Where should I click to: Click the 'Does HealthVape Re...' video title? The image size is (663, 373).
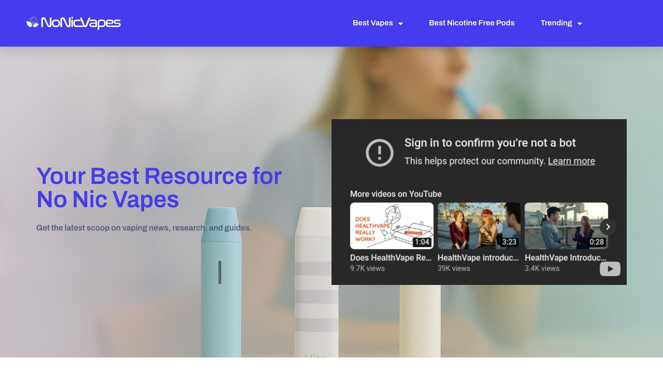pyautogui.click(x=391, y=258)
